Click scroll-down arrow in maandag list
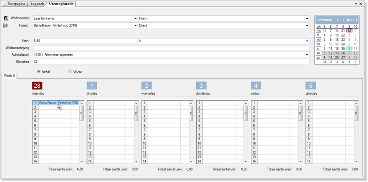368x182 pixels. 82,161
